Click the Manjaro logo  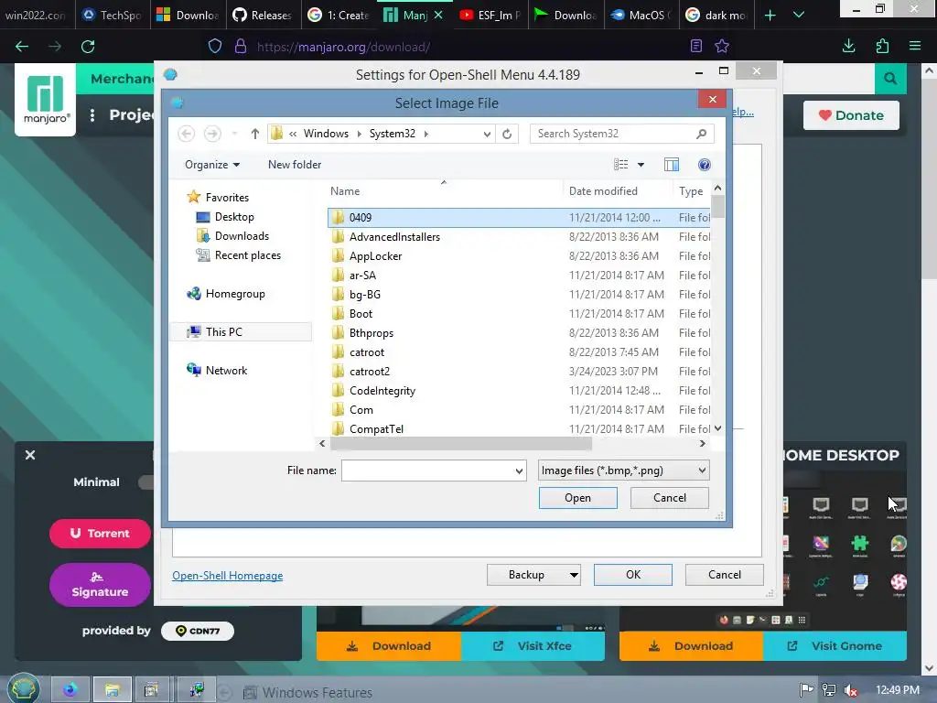[46, 100]
